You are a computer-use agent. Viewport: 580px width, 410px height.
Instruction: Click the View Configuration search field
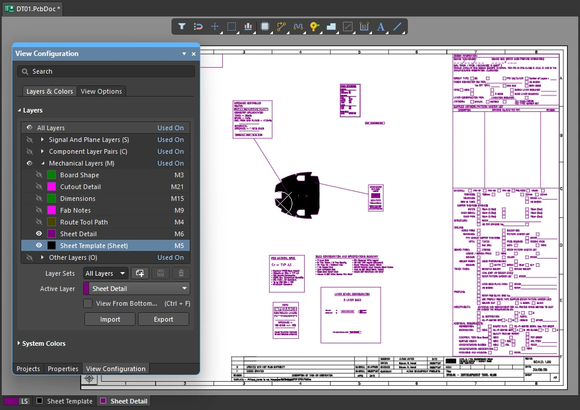106,71
